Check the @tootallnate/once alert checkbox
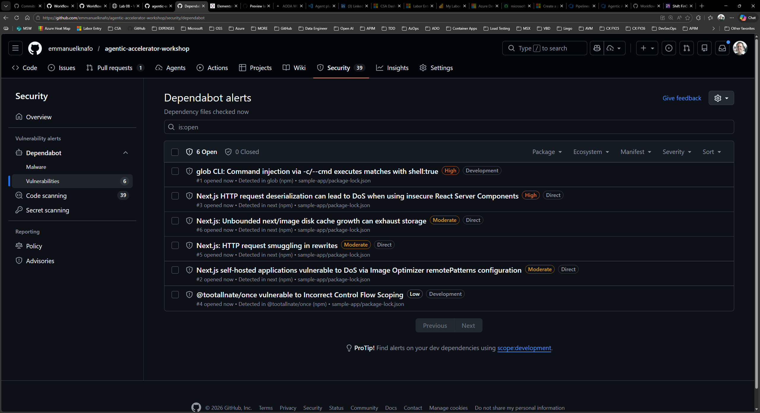 point(175,295)
